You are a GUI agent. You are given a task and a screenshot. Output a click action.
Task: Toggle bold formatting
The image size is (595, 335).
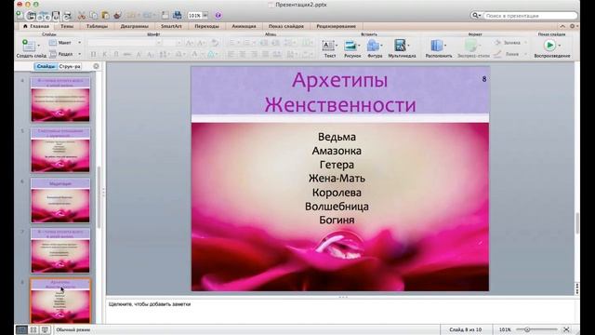coord(93,54)
